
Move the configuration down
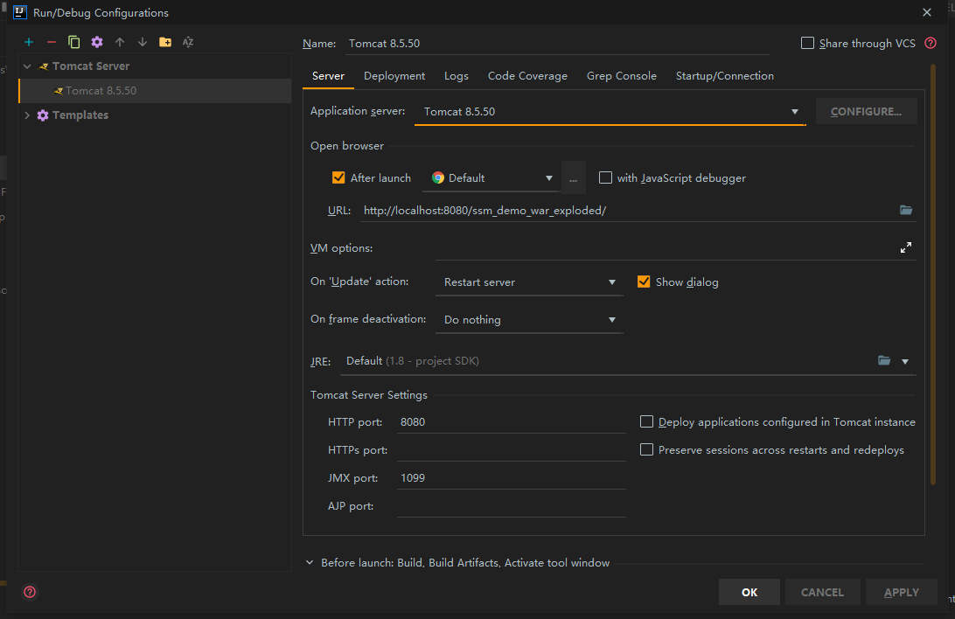pyautogui.click(x=143, y=41)
